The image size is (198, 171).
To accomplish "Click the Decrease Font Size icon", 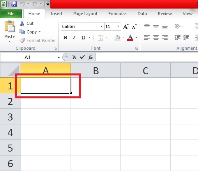I will (134, 26).
